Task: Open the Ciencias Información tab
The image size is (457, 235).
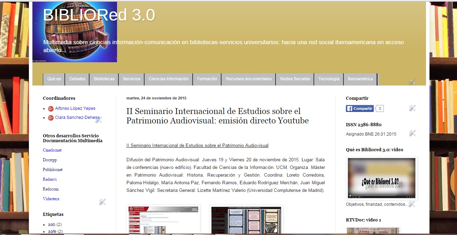Action: pyautogui.click(x=169, y=79)
